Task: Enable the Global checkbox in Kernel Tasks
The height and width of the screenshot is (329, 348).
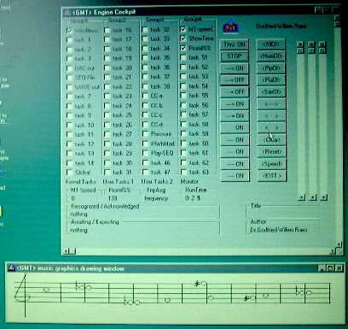Action: [69, 173]
